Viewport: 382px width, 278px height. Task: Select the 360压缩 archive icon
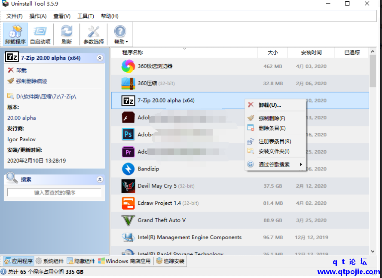(x=128, y=83)
